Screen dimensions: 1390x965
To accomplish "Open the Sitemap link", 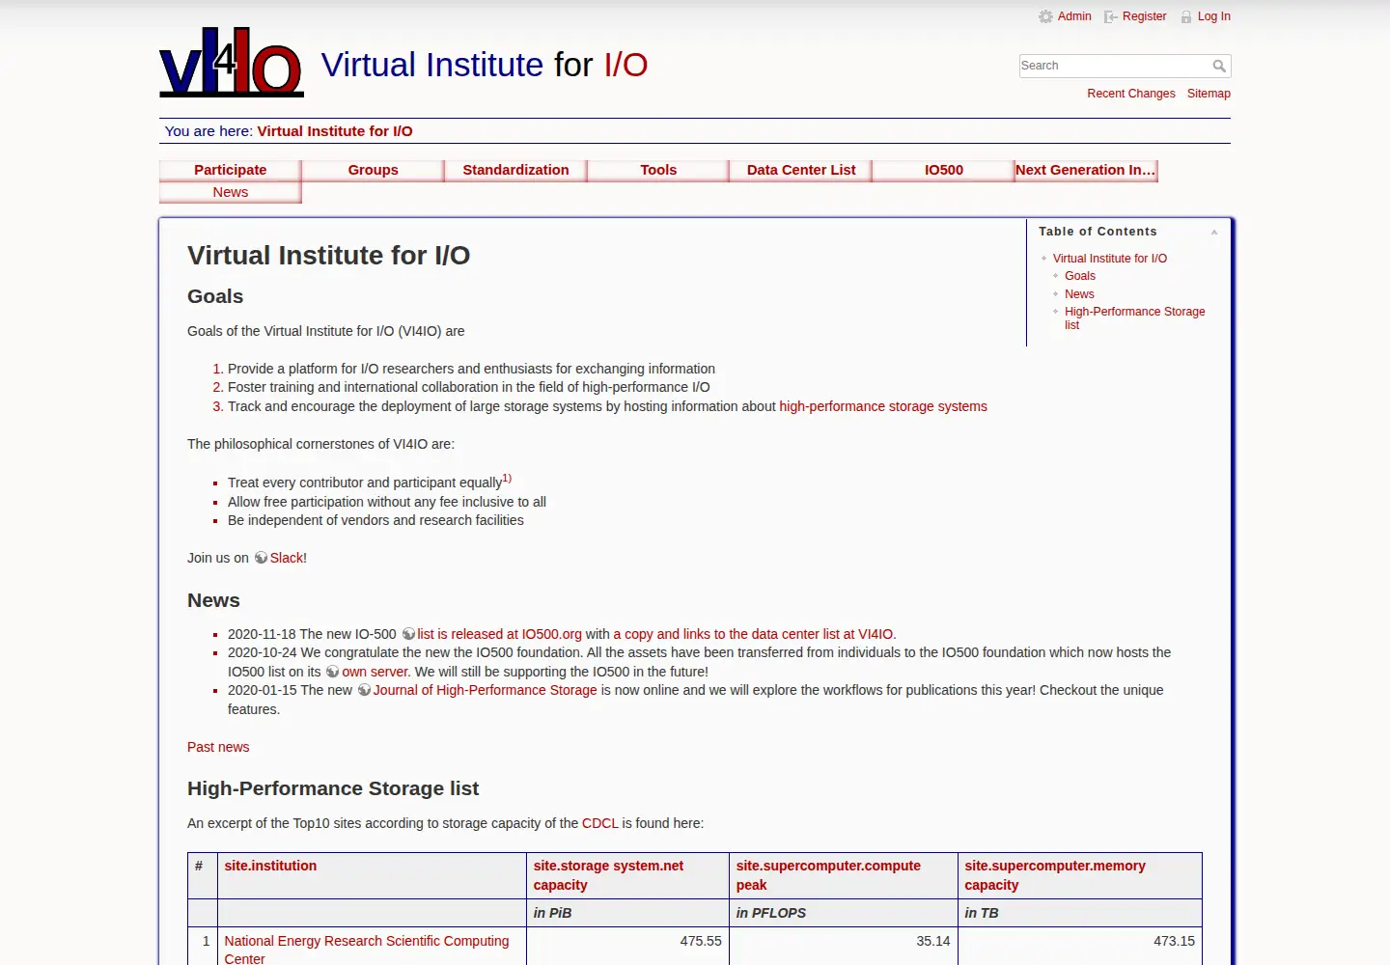I will click(x=1209, y=94).
